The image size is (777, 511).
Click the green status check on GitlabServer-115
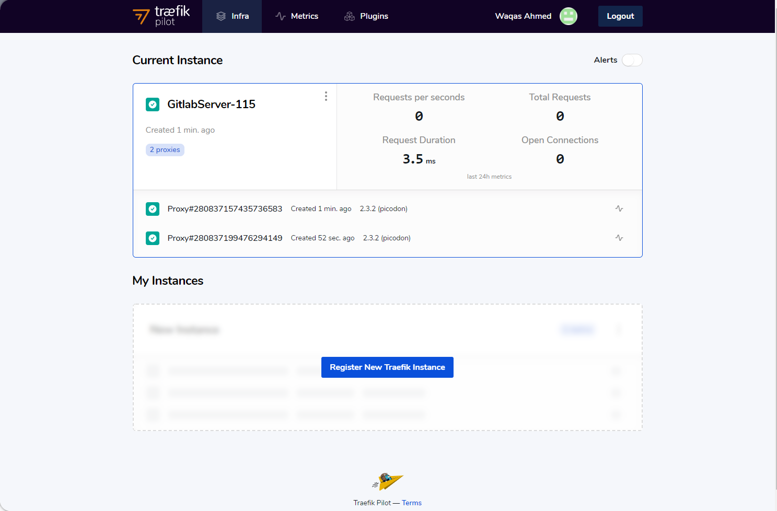[153, 104]
